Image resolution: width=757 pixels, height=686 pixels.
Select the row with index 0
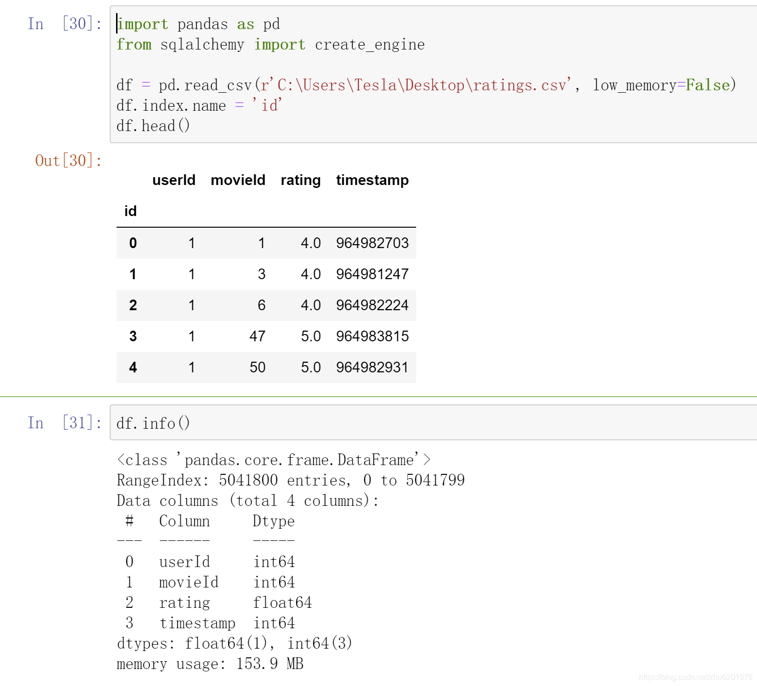(266, 243)
